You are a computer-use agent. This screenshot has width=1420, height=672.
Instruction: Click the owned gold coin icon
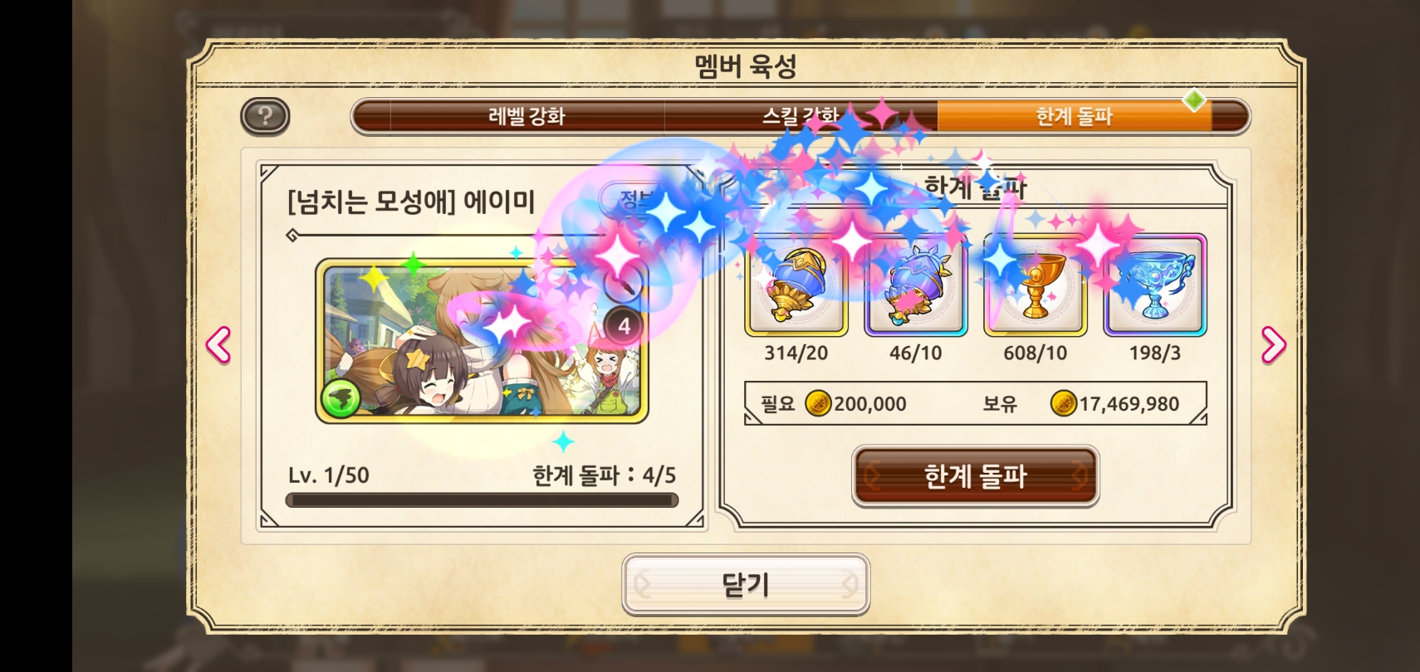click(x=1063, y=404)
